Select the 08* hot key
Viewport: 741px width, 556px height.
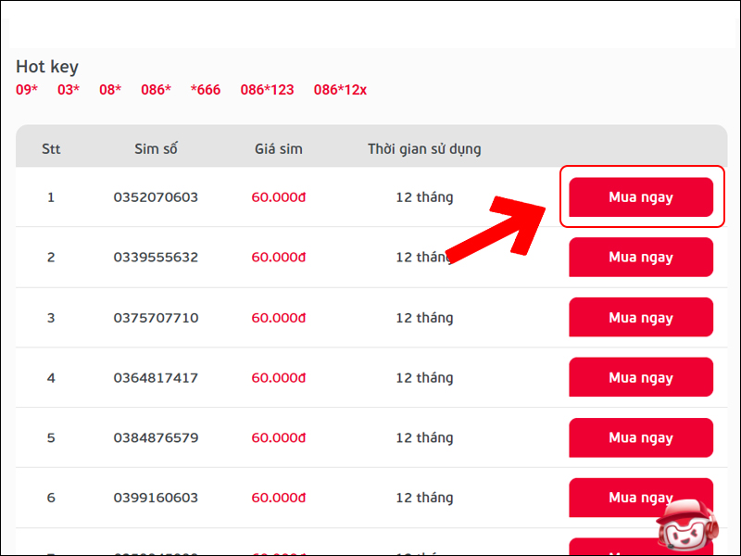click(x=110, y=90)
